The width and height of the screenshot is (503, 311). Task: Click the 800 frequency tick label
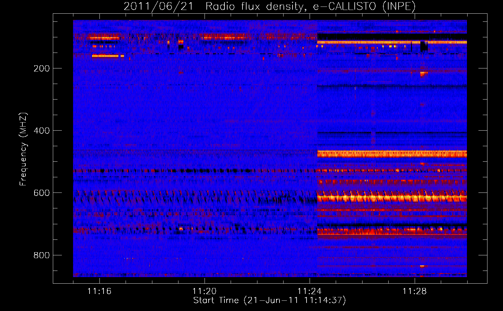[42, 255]
